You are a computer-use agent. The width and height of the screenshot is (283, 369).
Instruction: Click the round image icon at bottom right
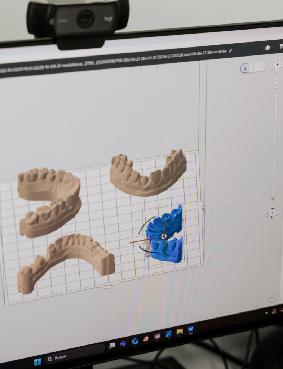[x=272, y=298]
